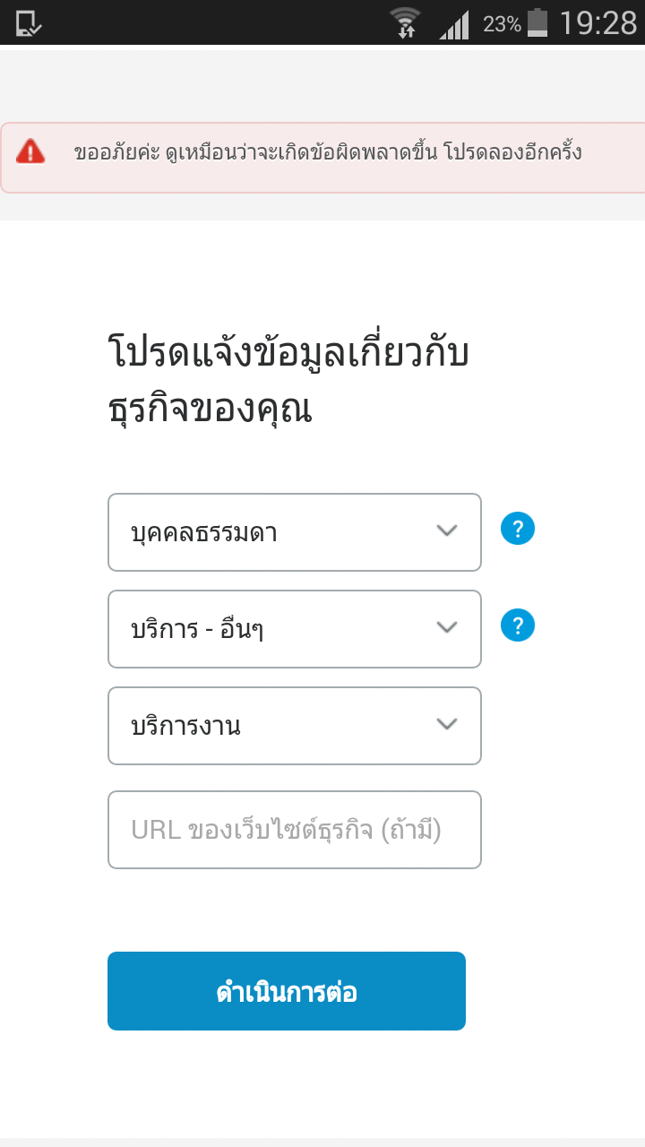Tap the 23% battery percentage

coord(502,24)
